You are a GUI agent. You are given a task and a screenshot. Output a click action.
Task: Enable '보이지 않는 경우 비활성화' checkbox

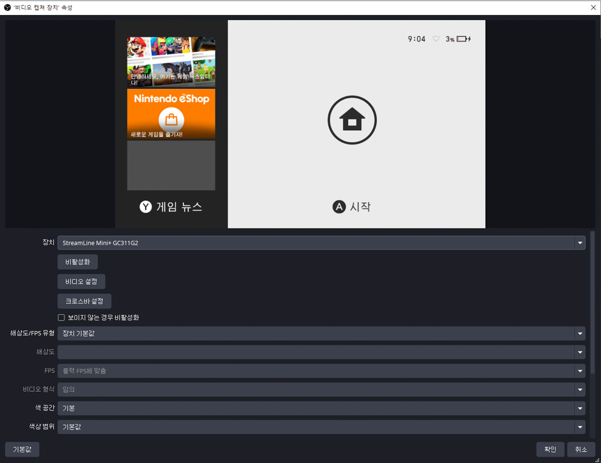[x=61, y=317]
